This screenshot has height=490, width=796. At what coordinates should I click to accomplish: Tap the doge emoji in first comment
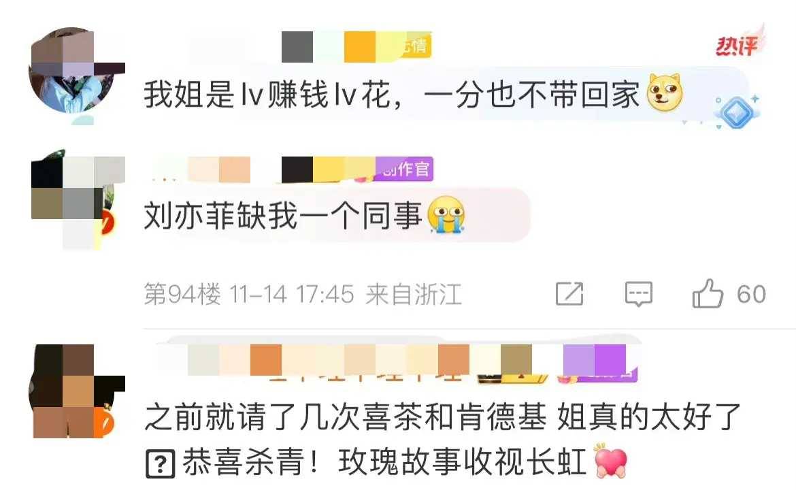pyautogui.click(x=665, y=93)
